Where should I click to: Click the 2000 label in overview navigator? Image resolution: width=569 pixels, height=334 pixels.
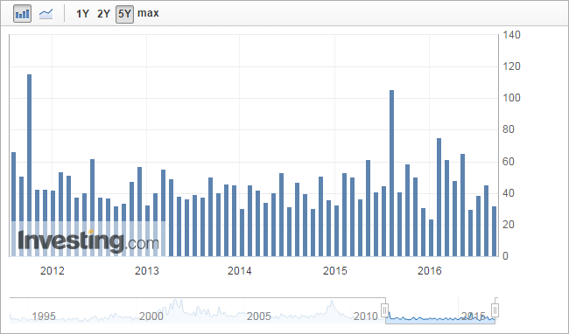[x=151, y=317]
